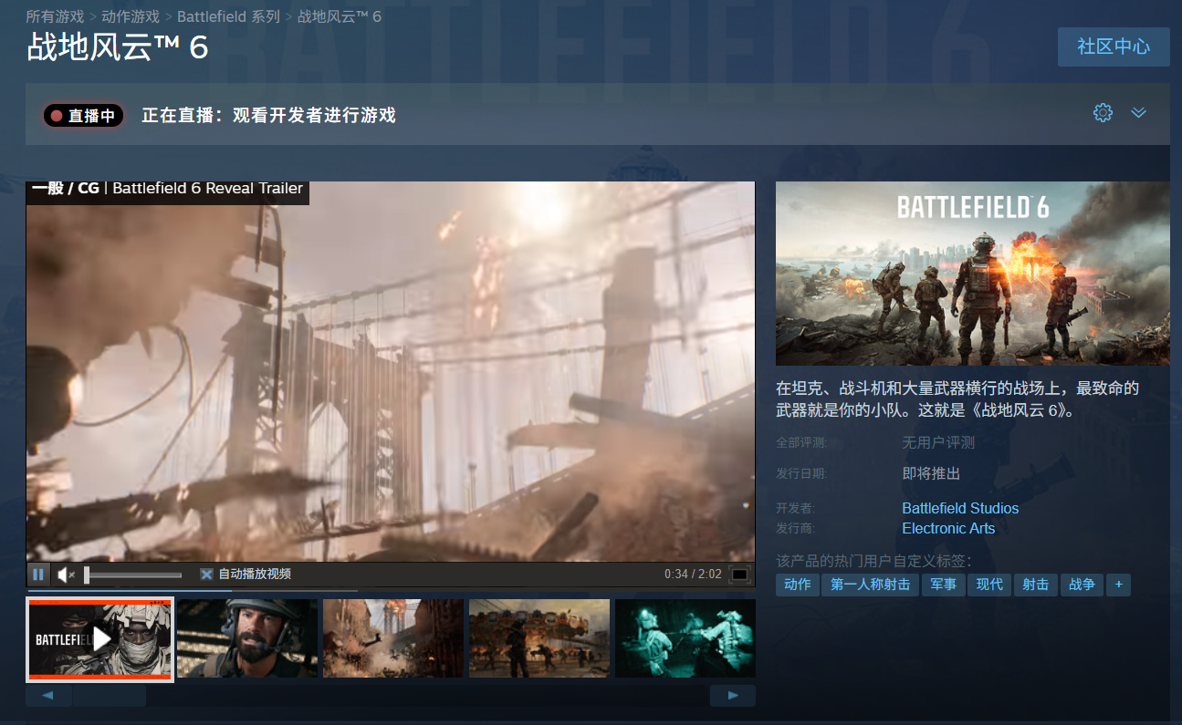
Task: Click the 正在直播：观看开发者进行游戏 title
Action: pos(269,116)
